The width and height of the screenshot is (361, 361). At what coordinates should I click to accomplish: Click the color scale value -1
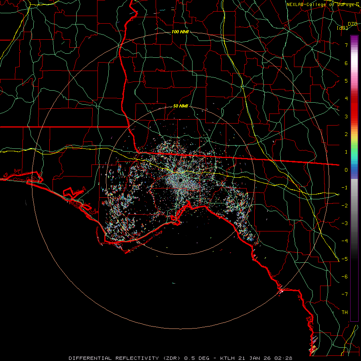[345, 188]
